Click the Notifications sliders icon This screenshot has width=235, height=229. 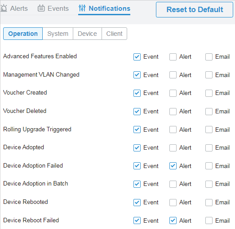82,8
